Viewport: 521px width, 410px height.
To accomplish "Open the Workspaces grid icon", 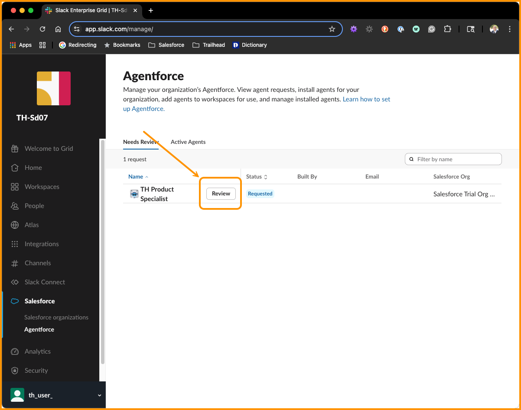I will point(15,187).
